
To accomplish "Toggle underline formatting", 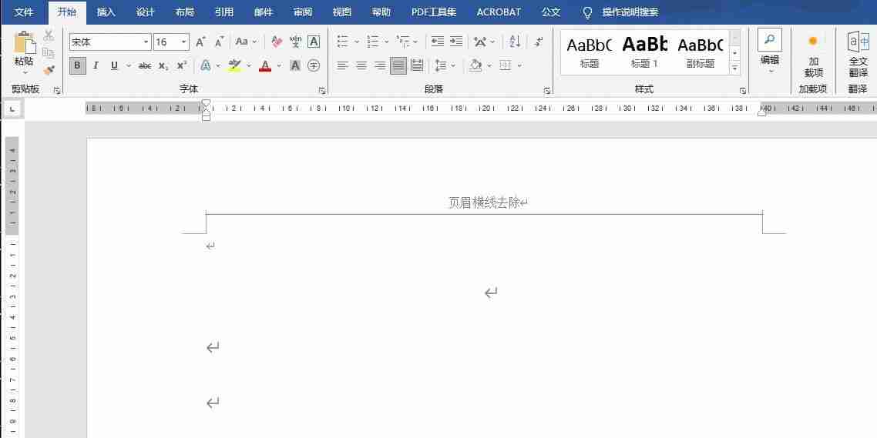I will click(x=114, y=66).
